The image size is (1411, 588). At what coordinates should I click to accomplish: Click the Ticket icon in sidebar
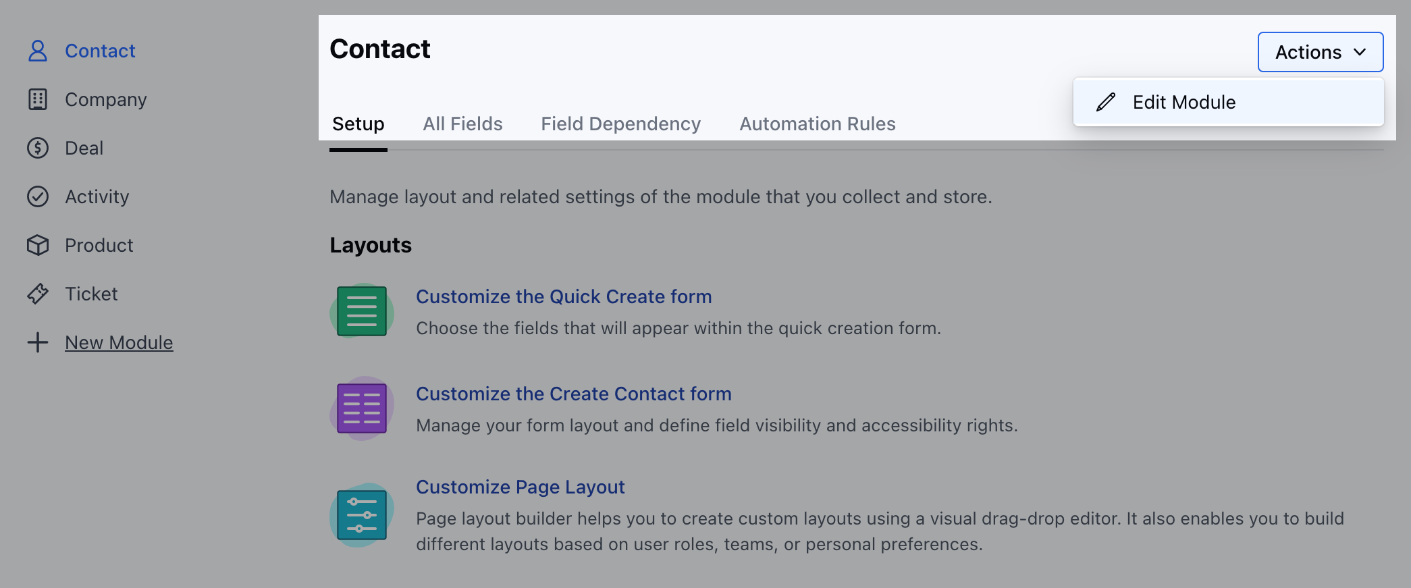pyautogui.click(x=38, y=294)
